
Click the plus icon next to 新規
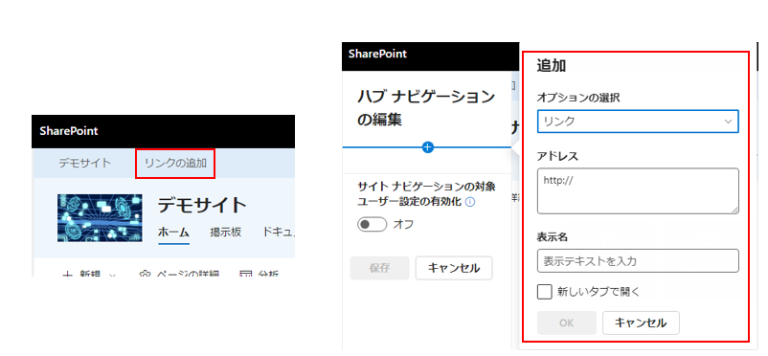[x=68, y=275]
